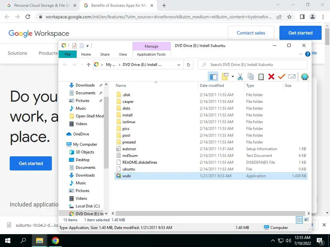Viewport: 330px width, 247px height.
Task: Click the 'My ...' breadcrumb in address bar
Action: point(111,65)
